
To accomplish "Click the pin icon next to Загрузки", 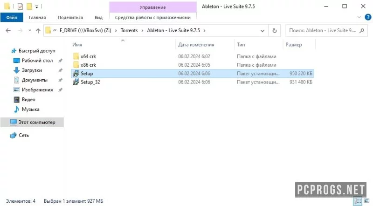I will [61, 70].
